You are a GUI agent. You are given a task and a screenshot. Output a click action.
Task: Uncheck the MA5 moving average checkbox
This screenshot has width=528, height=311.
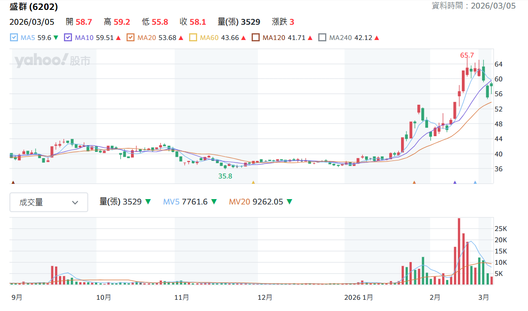coord(14,37)
